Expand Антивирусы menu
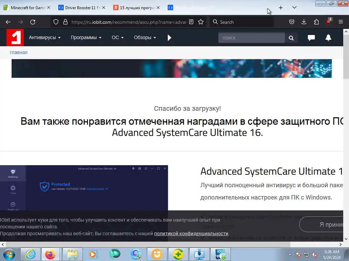 click(45, 37)
